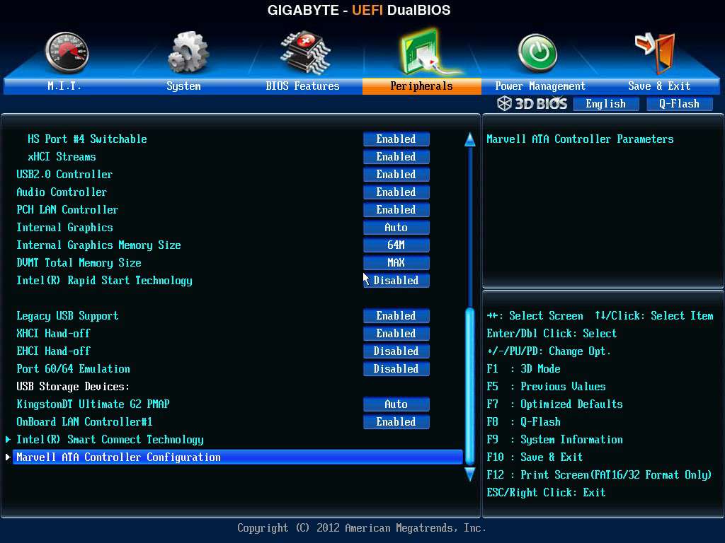725x543 pixels.
Task: Click the Power Management green power icon
Action: pyautogui.click(x=537, y=52)
